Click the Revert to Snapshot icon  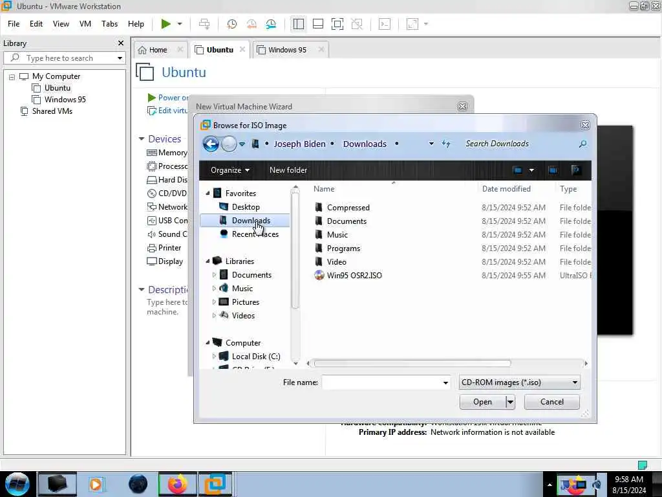click(251, 24)
